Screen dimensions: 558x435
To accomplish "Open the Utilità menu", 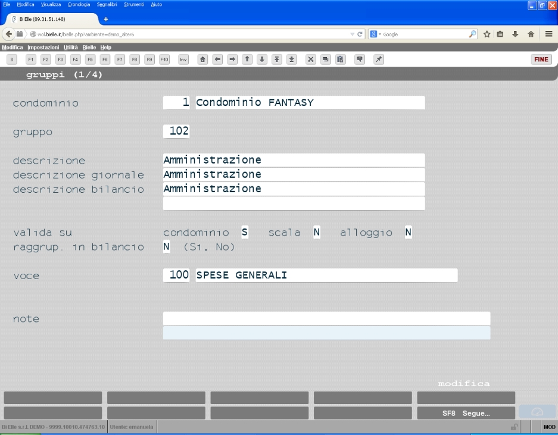I will (70, 47).
